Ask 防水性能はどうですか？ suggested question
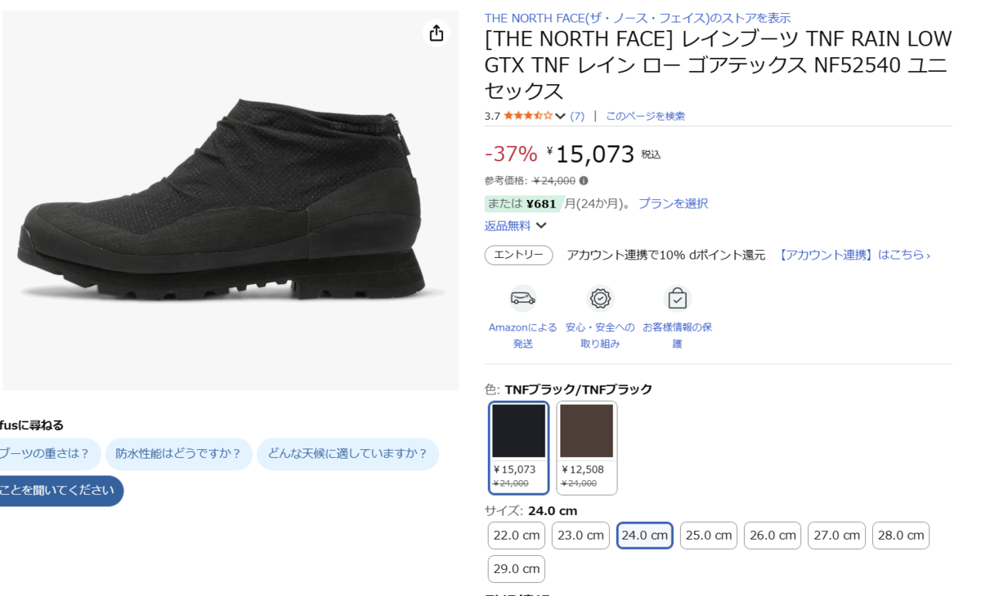981x596 pixels. [x=178, y=454]
